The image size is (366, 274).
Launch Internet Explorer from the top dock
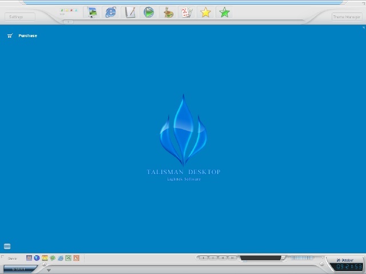pyautogui.click(x=110, y=13)
